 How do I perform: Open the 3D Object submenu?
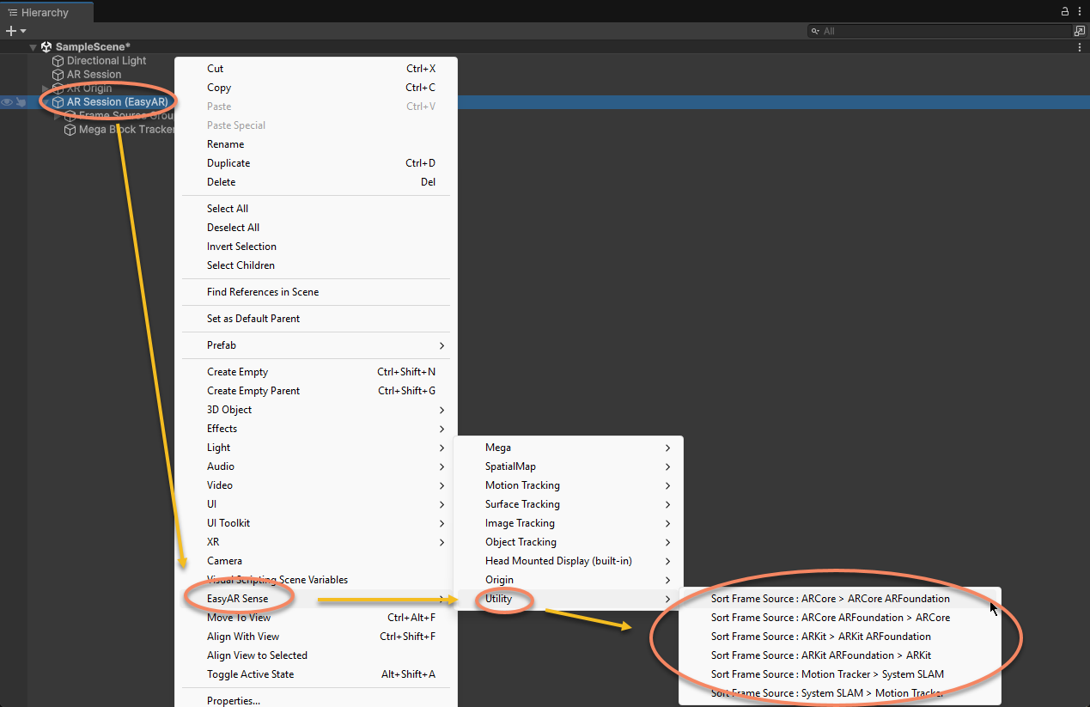316,410
